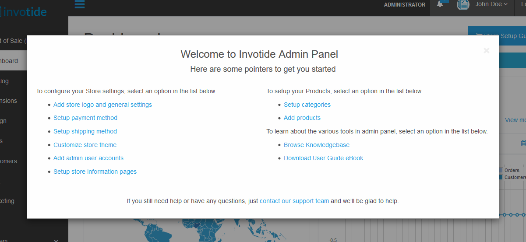This screenshot has width=526, height=242.
Task: Close the welcome dialog with X
Action: pyautogui.click(x=486, y=51)
